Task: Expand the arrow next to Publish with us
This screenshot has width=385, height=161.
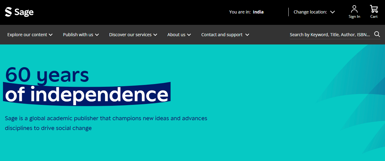Action: [97, 35]
